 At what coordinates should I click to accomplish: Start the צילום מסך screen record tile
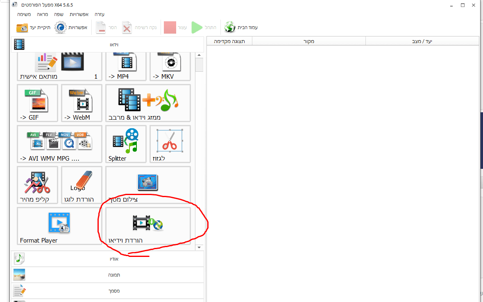coord(148,185)
